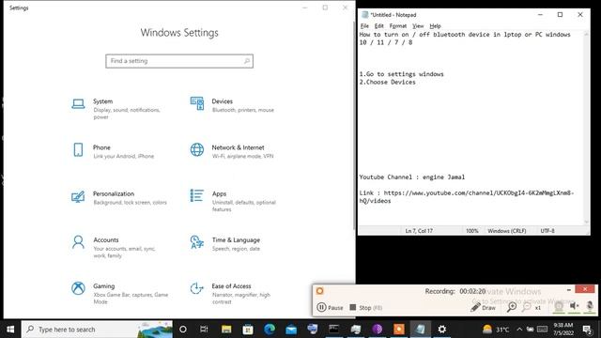This screenshot has width=601, height=338.
Task: Click the zoom in magnifier in recorder
Action: [x=512, y=307]
